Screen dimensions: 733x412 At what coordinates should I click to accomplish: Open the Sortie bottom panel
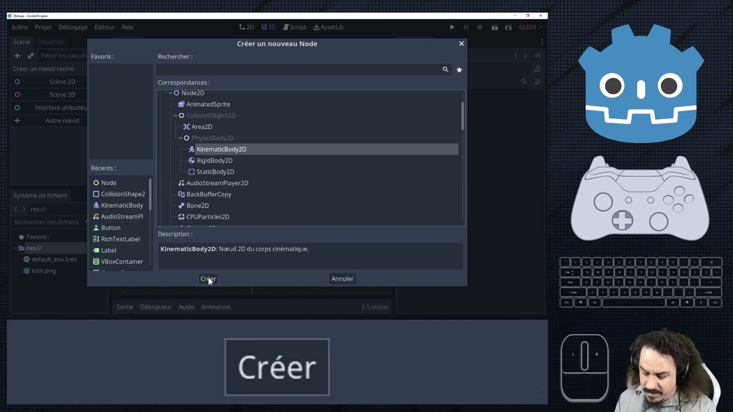pyautogui.click(x=124, y=307)
